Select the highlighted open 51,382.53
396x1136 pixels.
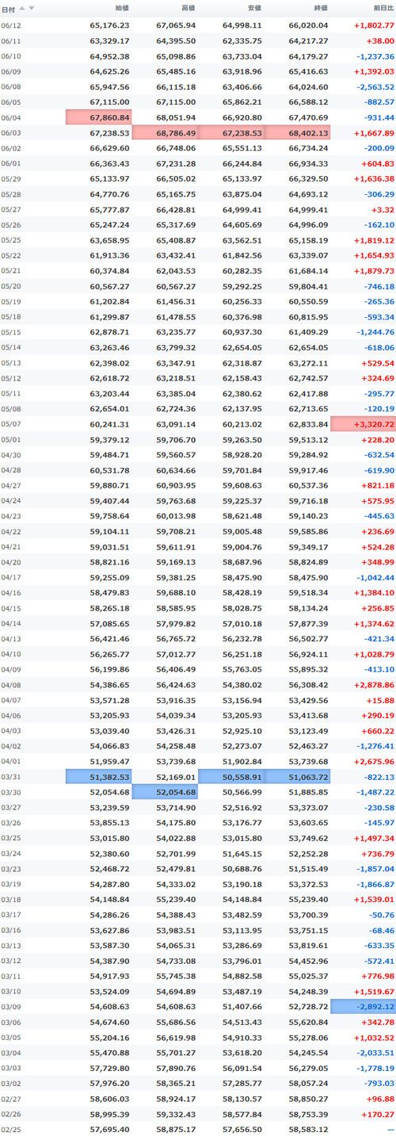[x=98, y=778]
